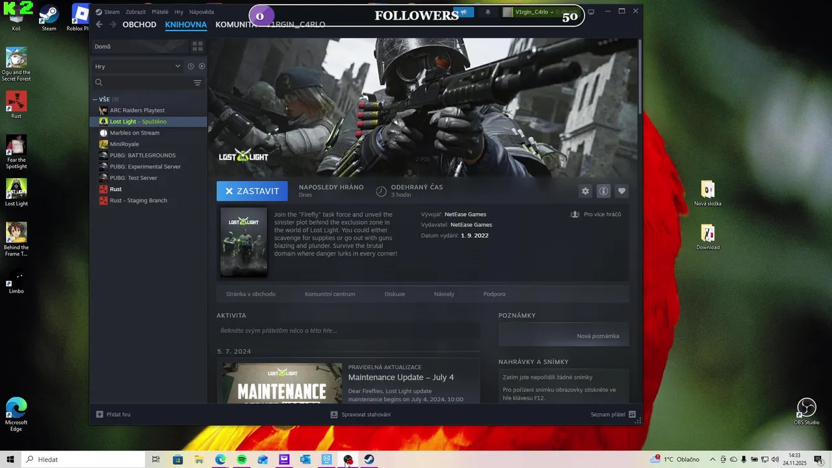
Task: Go back with the Steam back arrow
Action: pos(99,25)
